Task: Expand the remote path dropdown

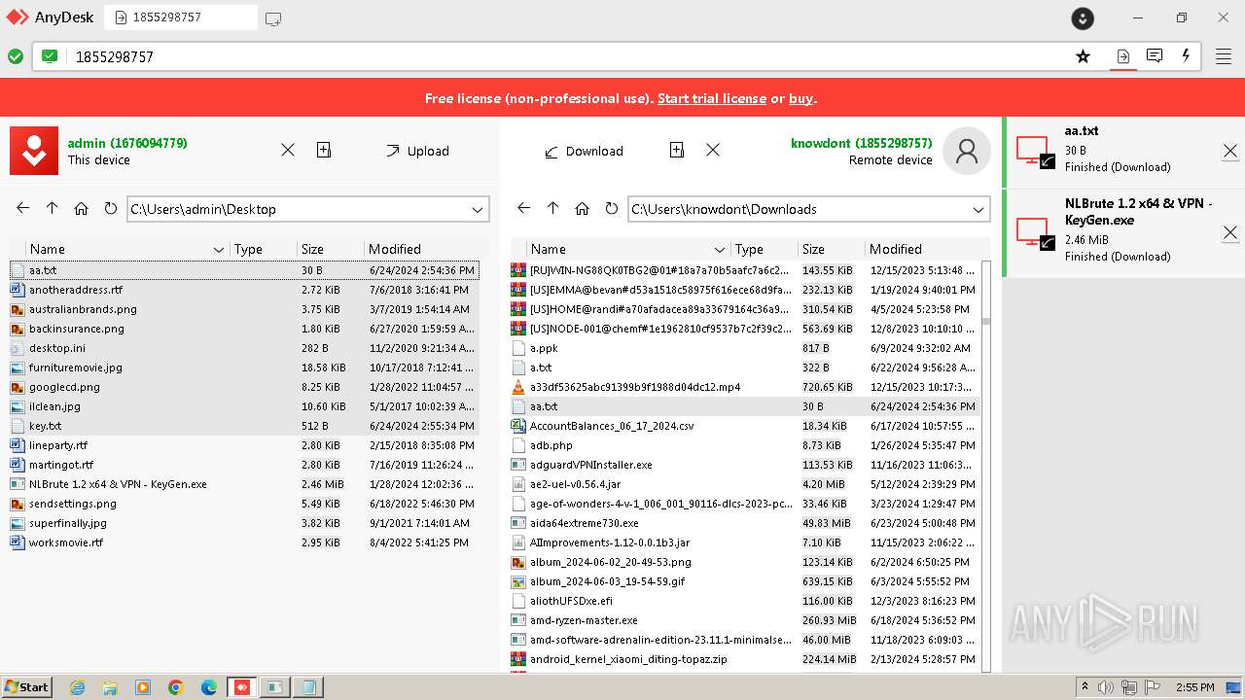Action: point(978,209)
